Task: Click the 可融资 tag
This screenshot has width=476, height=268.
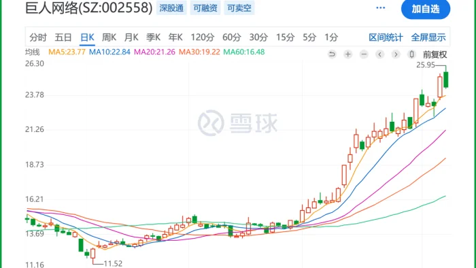Action: (x=205, y=8)
